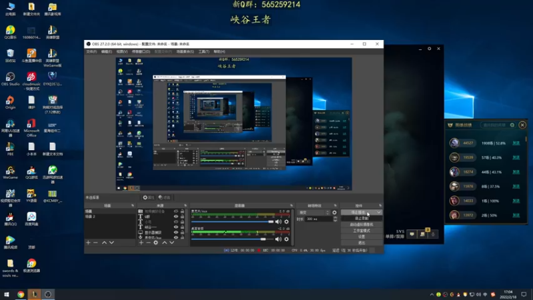Image resolution: width=533 pixels, height=300 pixels.
Task: Open the Microsoft Office desktop shortcut
Action: click(x=31, y=128)
